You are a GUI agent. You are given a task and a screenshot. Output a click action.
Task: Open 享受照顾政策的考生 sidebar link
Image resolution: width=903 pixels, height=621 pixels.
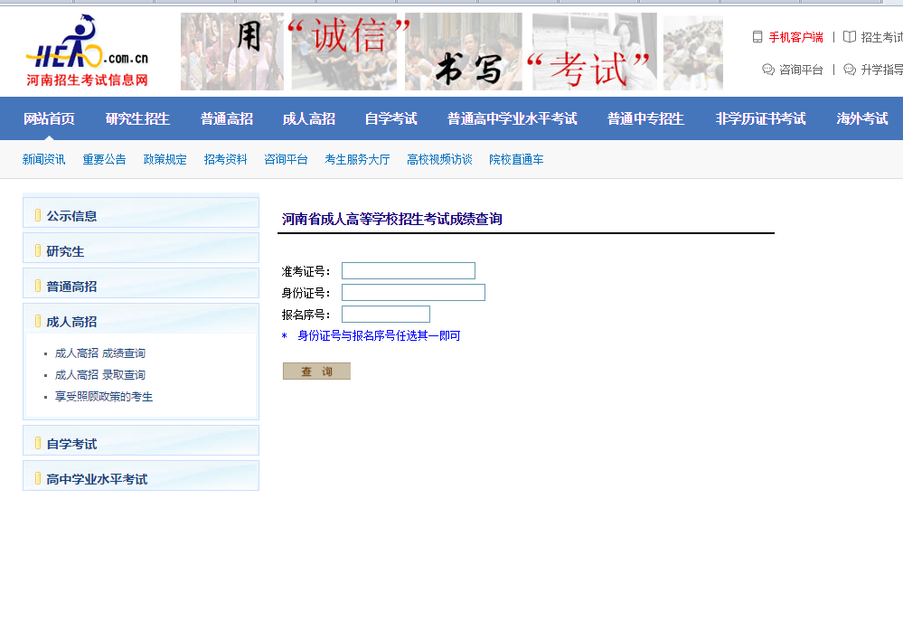[x=104, y=397]
